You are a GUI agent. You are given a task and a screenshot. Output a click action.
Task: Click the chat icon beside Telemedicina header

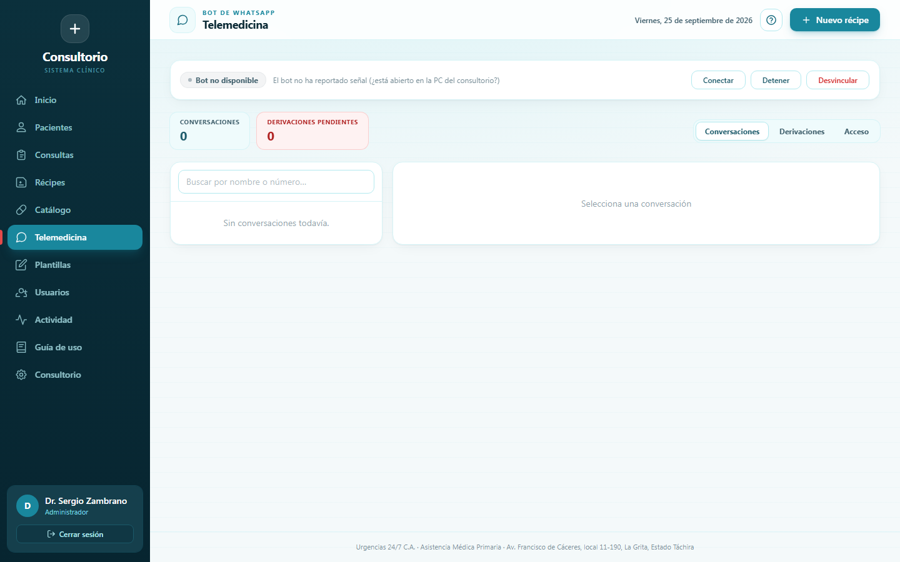point(182,20)
